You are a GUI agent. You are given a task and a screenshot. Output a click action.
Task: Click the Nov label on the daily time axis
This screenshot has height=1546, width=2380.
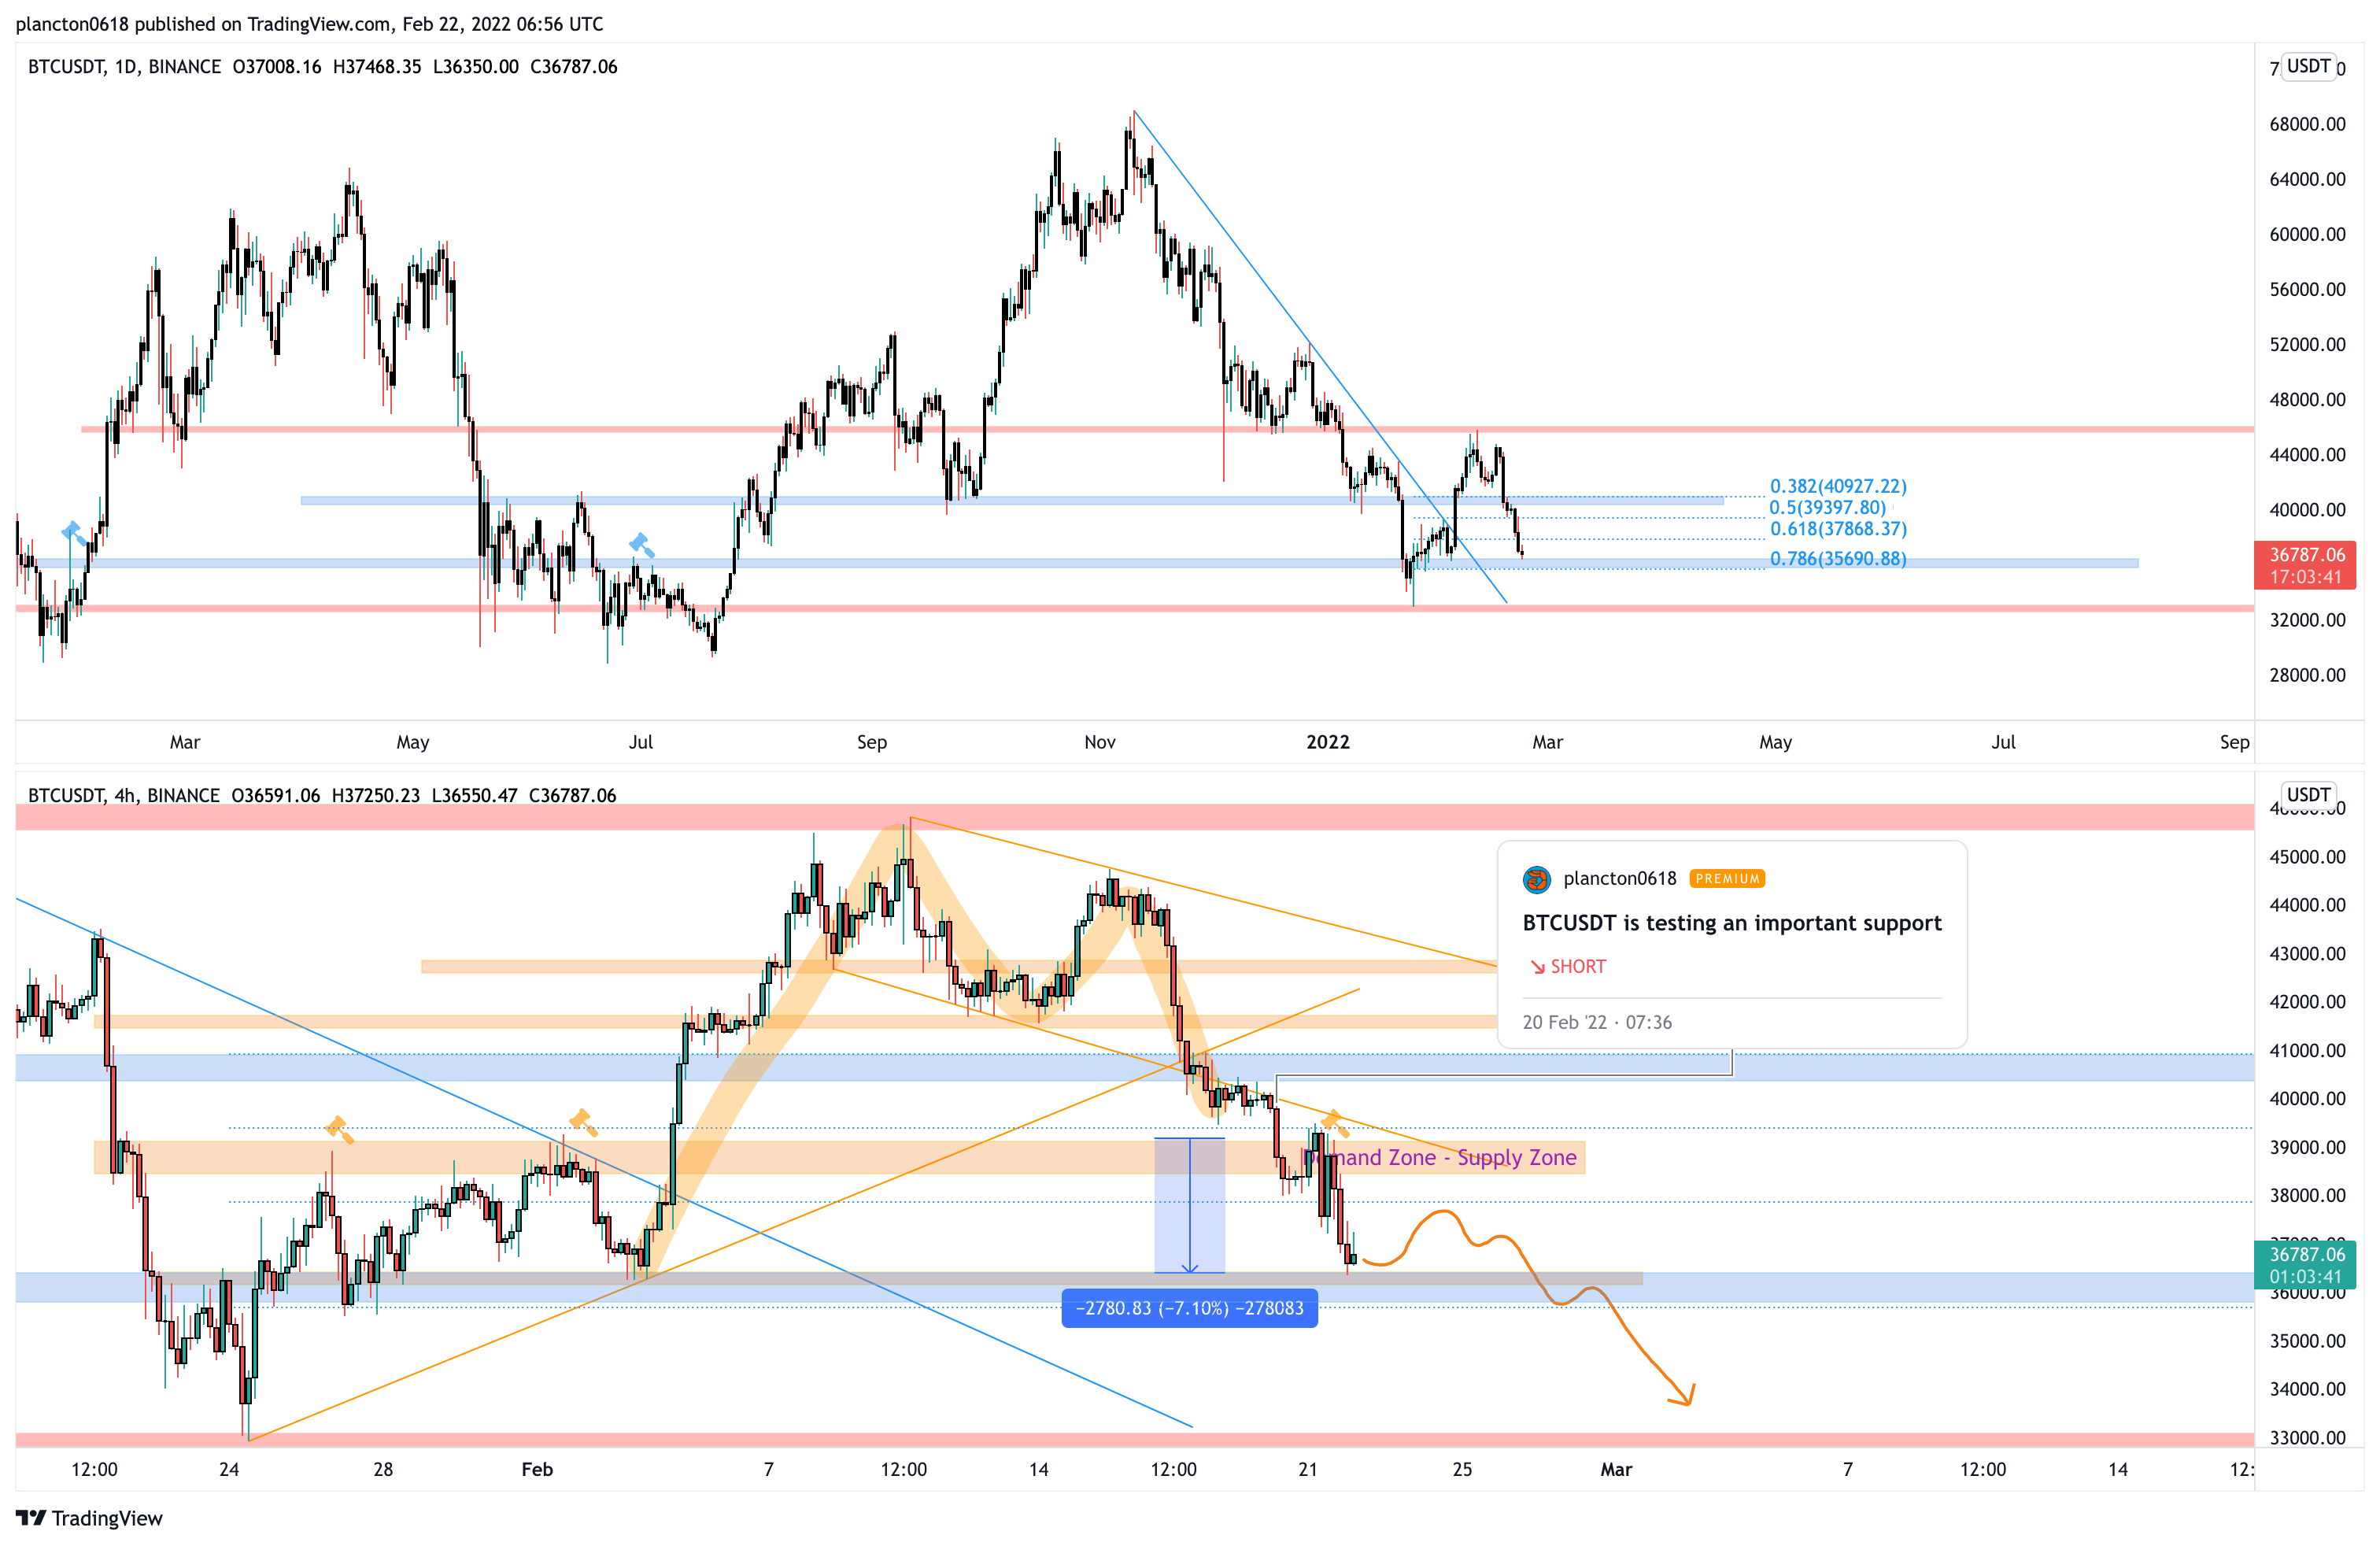[x=1100, y=742]
